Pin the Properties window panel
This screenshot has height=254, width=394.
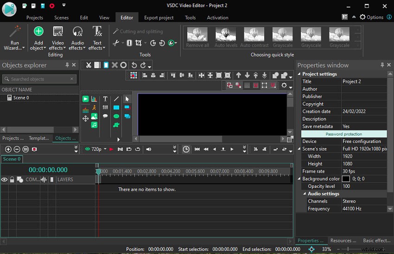coord(382,65)
